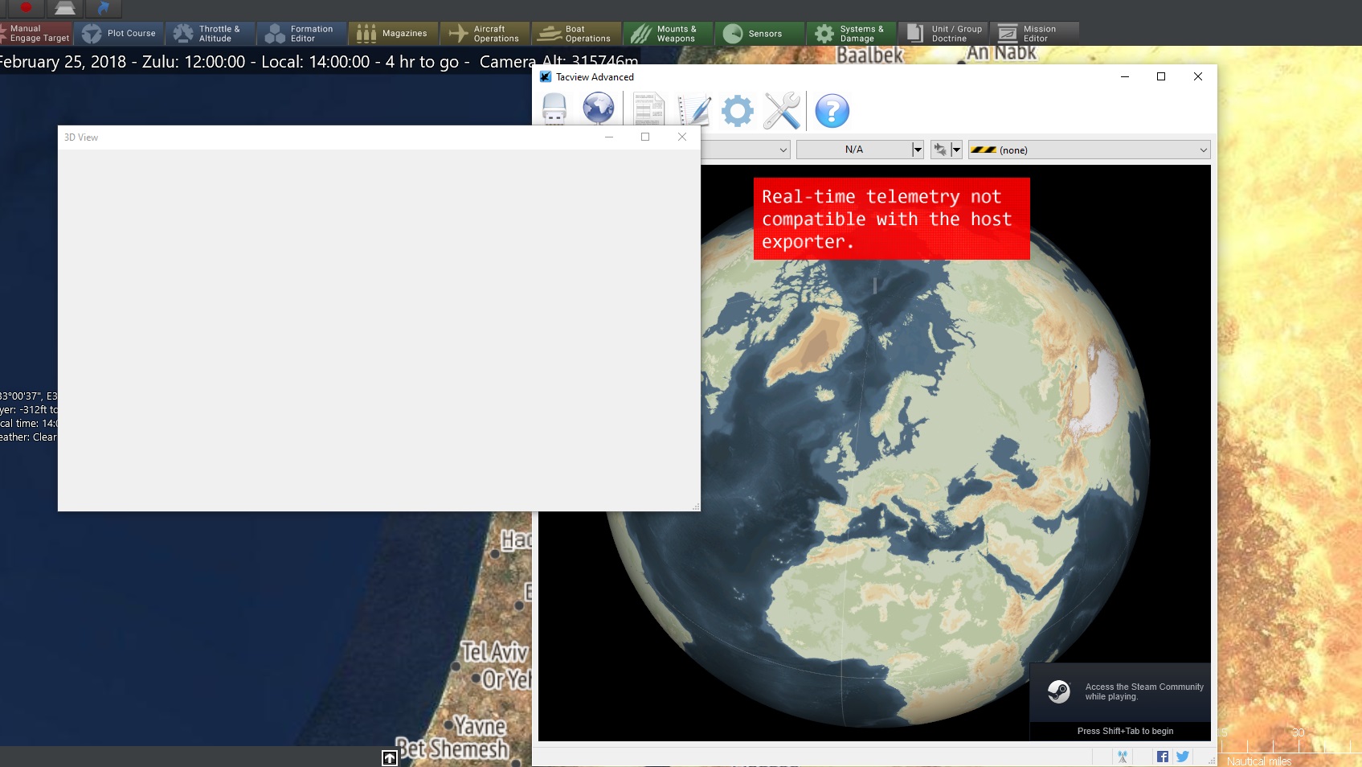
Task: Click the Tacview globe icon
Action: click(599, 109)
